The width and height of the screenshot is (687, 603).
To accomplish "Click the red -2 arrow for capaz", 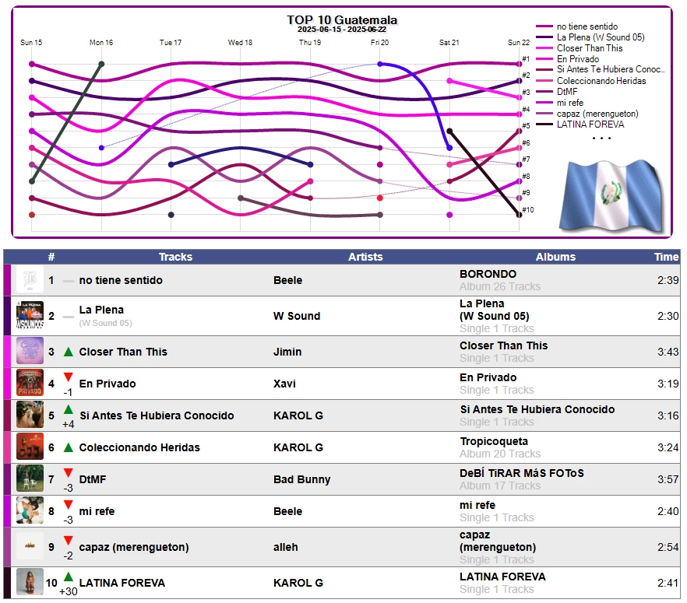I will pos(68,540).
